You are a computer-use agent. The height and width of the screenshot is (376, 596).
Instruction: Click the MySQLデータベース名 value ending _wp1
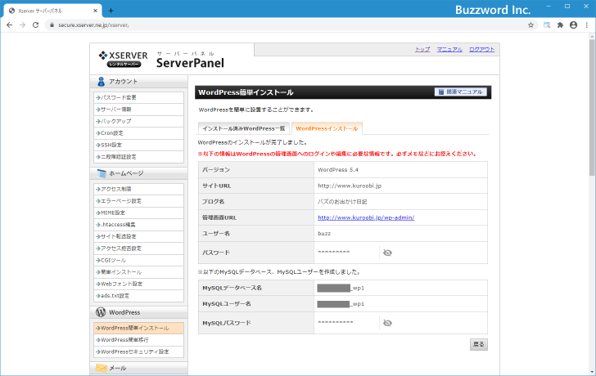(341, 288)
